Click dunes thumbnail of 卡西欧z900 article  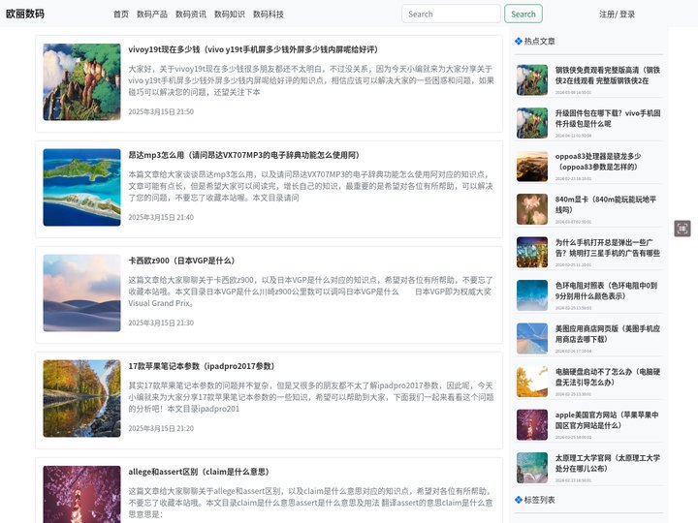(x=81, y=293)
